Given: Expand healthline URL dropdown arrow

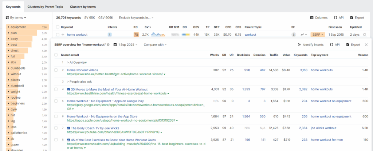Looking at the screenshot, I should [x=168, y=94].
